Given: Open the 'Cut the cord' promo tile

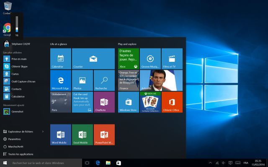Looking at the screenshot, I should coord(82,102).
